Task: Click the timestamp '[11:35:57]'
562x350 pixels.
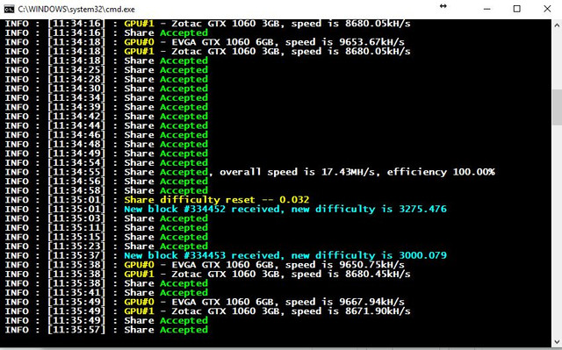Action: point(76,330)
